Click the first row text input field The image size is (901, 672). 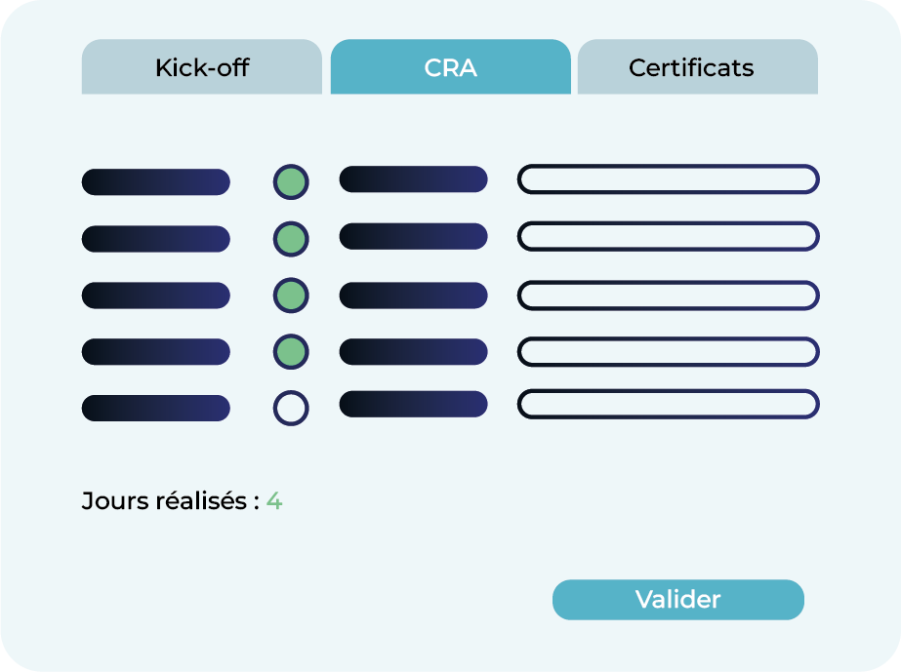[x=668, y=179]
